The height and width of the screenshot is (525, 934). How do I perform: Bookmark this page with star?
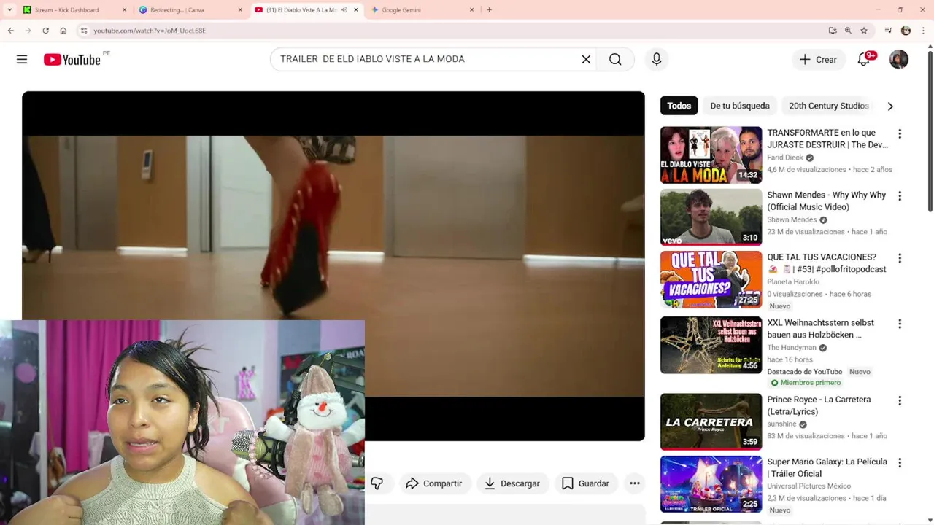tap(864, 31)
